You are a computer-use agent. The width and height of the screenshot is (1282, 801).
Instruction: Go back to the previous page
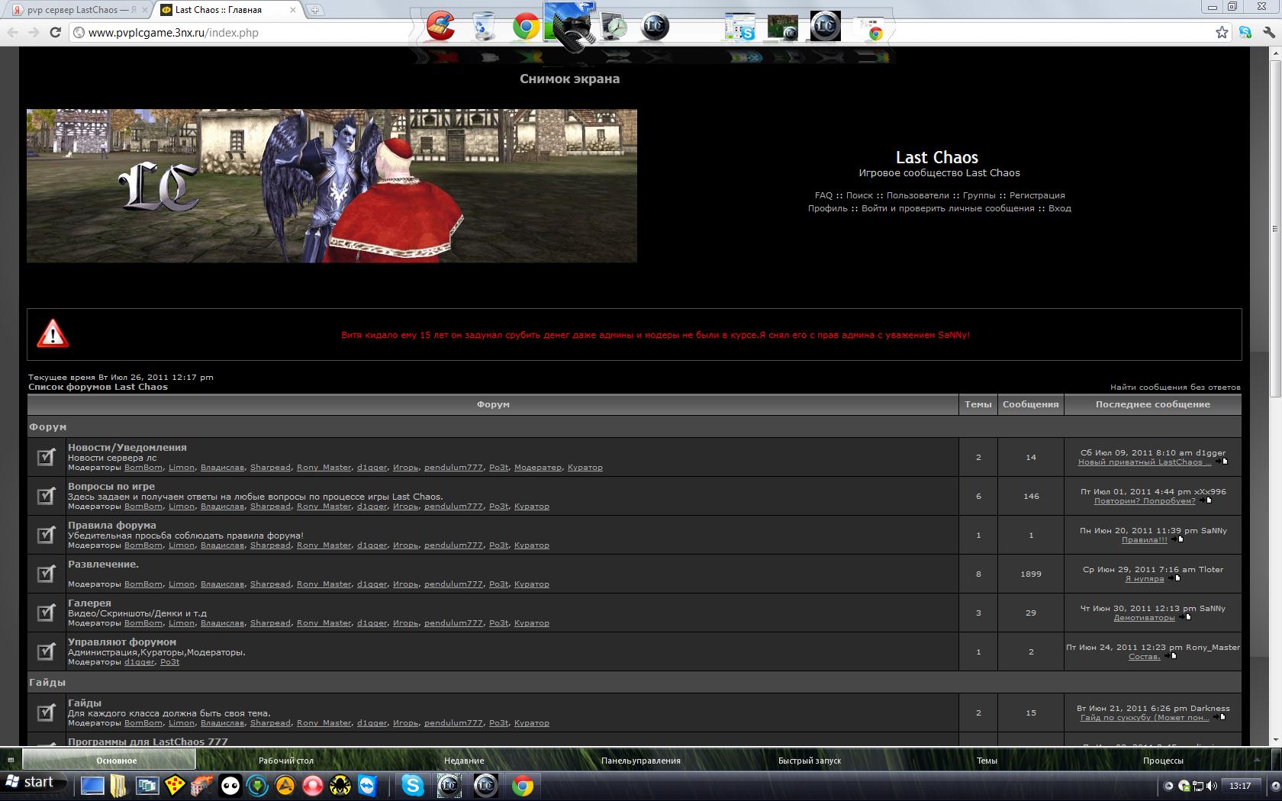point(13,33)
